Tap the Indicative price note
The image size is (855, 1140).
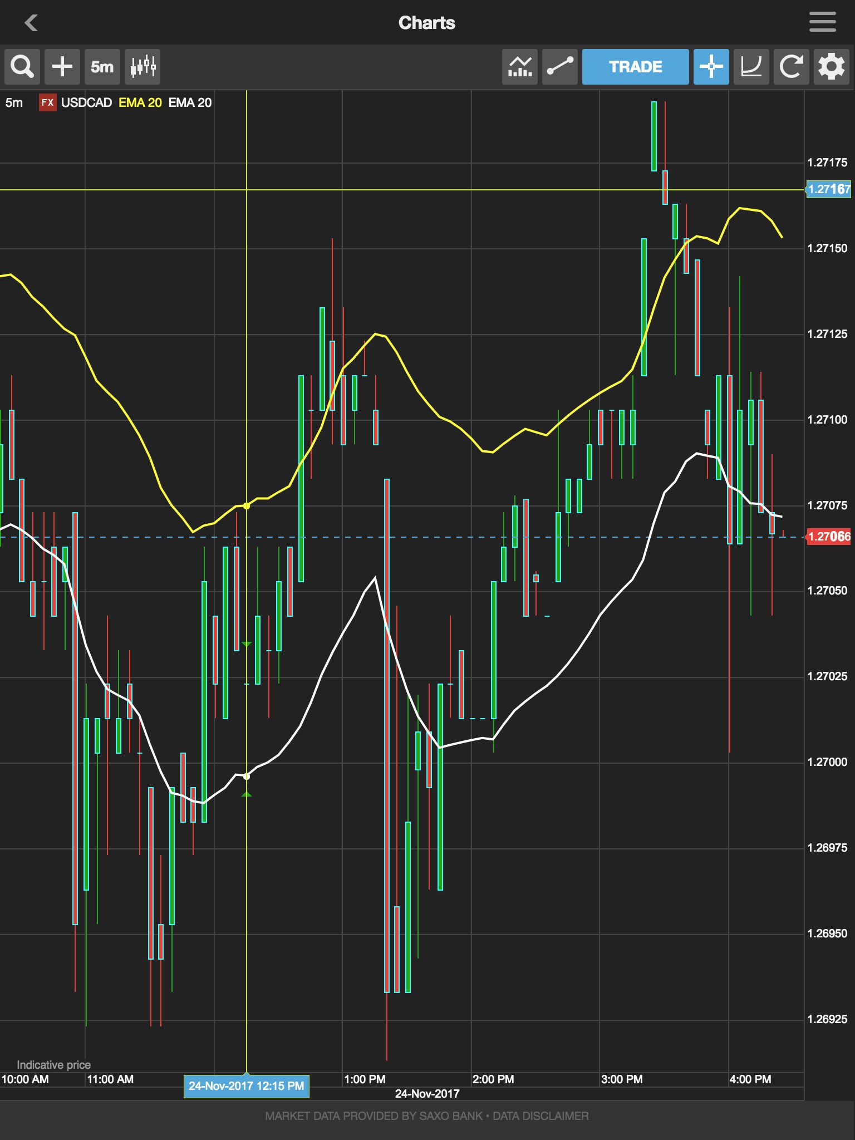tap(53, 1065)
